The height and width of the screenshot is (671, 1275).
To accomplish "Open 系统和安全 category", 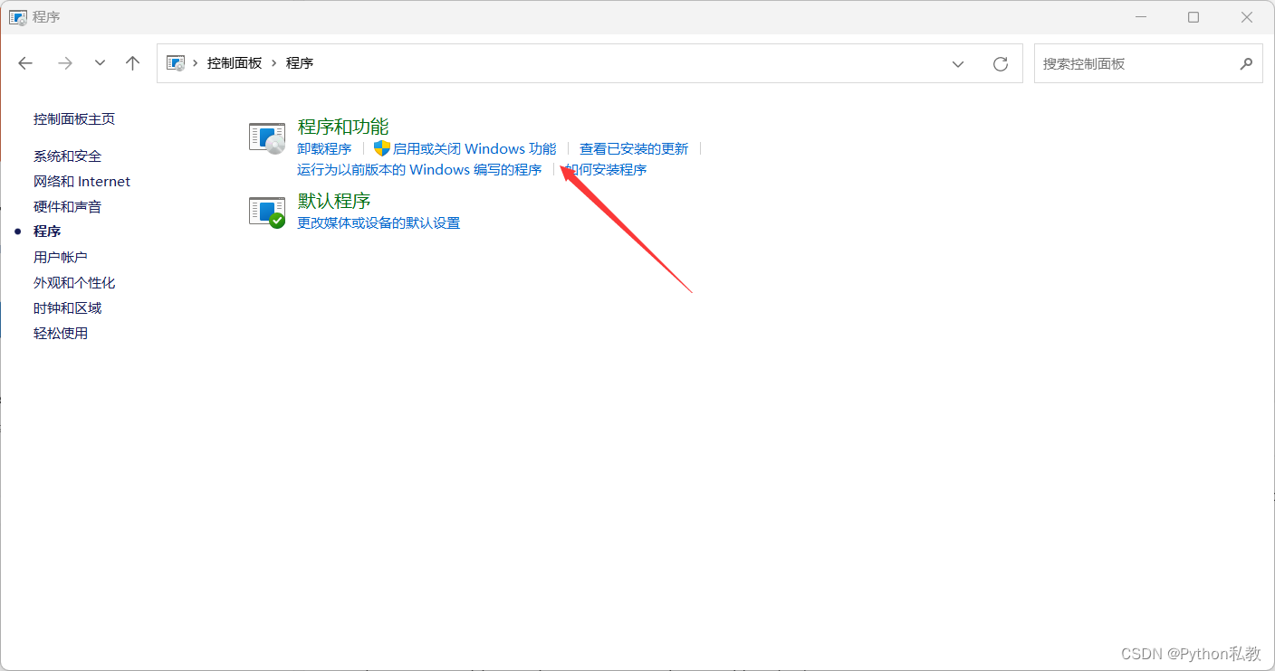I will pos(68,156).
